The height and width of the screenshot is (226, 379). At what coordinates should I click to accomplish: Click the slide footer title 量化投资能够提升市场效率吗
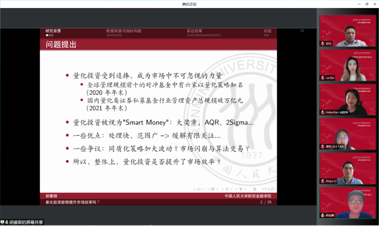[72, 202]
